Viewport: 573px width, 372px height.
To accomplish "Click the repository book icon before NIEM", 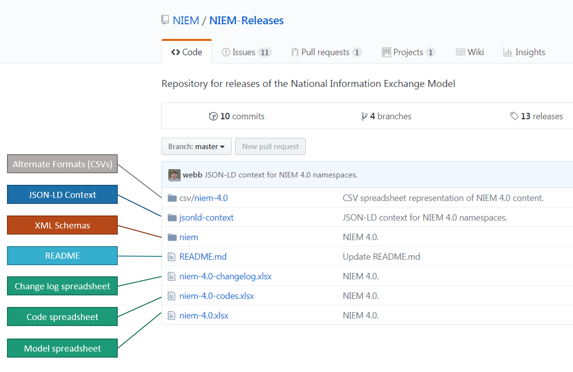I will (165, 20).
